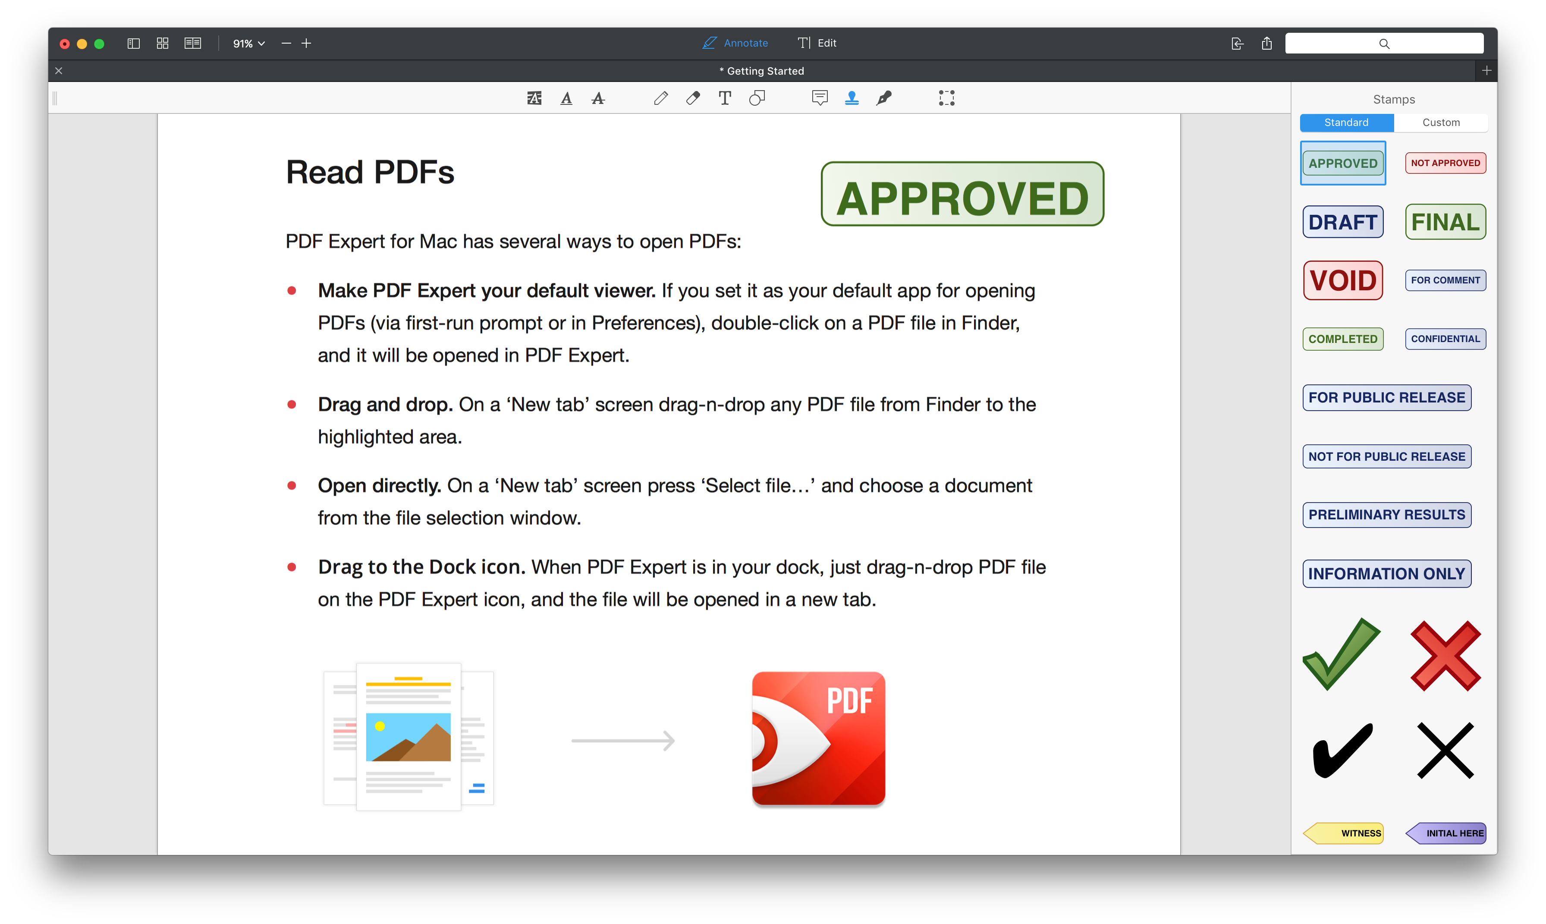
Task: Click the 'Open directly.' bold text
Action: click(x=379, y=486)
